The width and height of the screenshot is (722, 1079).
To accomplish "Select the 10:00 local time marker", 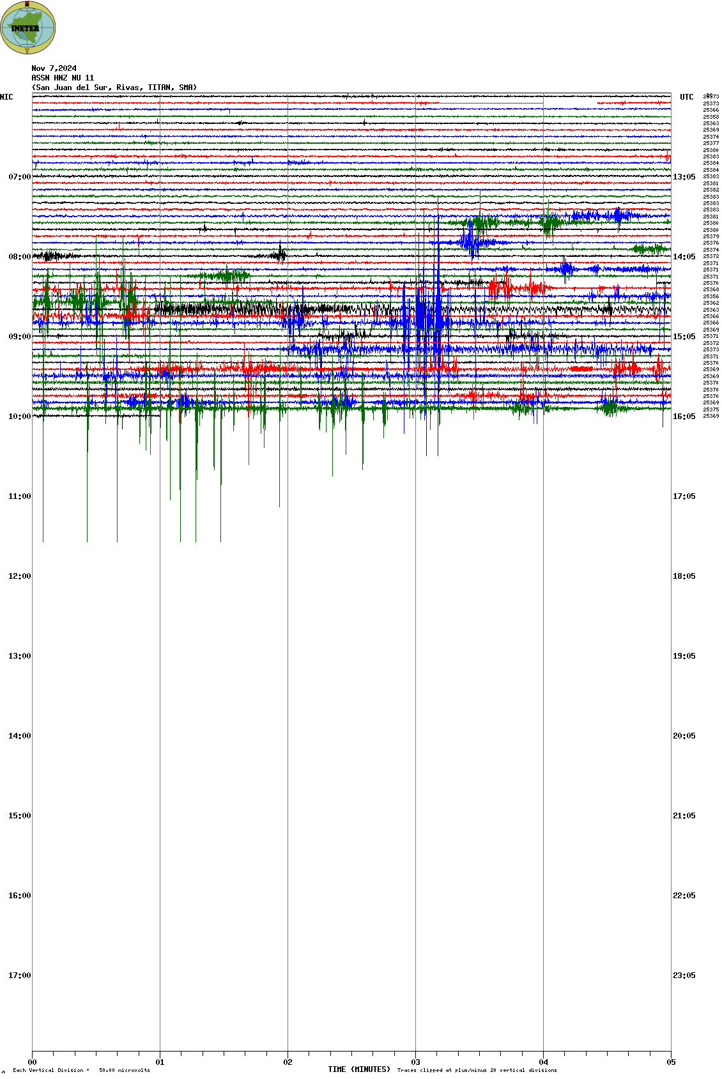I will (x=19, y=417).
